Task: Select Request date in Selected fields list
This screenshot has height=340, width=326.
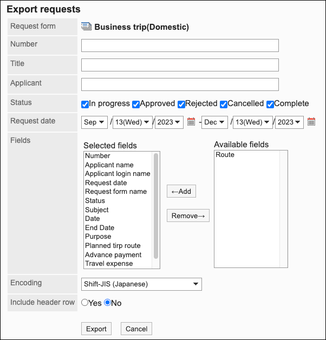Action: 106,183
